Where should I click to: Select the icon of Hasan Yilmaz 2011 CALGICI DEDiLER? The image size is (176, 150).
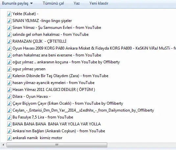(x=9, y=90)
